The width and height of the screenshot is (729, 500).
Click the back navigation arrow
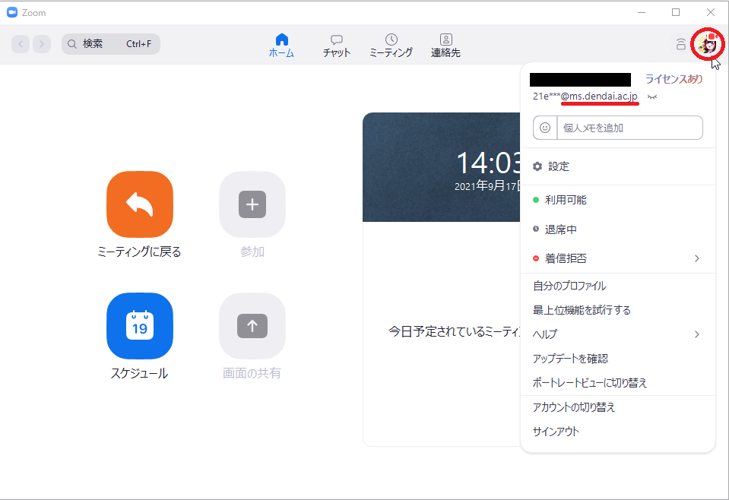(x=21, y=44)
